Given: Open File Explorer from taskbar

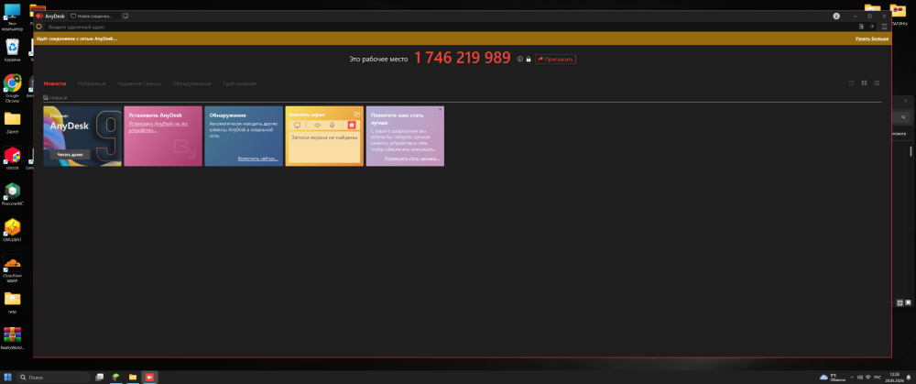Looking at the screenshot, I should [x=133, y=377].
